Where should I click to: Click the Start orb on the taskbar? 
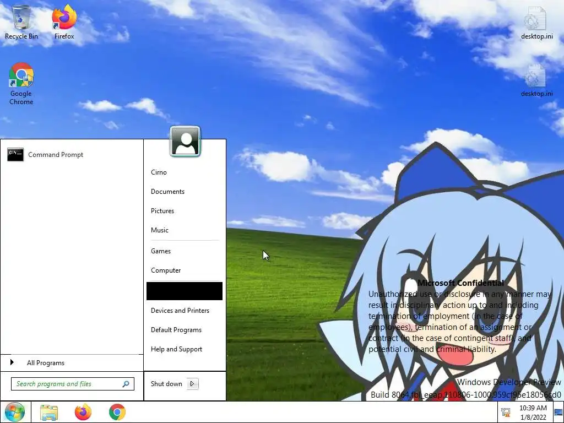point(15,412)
